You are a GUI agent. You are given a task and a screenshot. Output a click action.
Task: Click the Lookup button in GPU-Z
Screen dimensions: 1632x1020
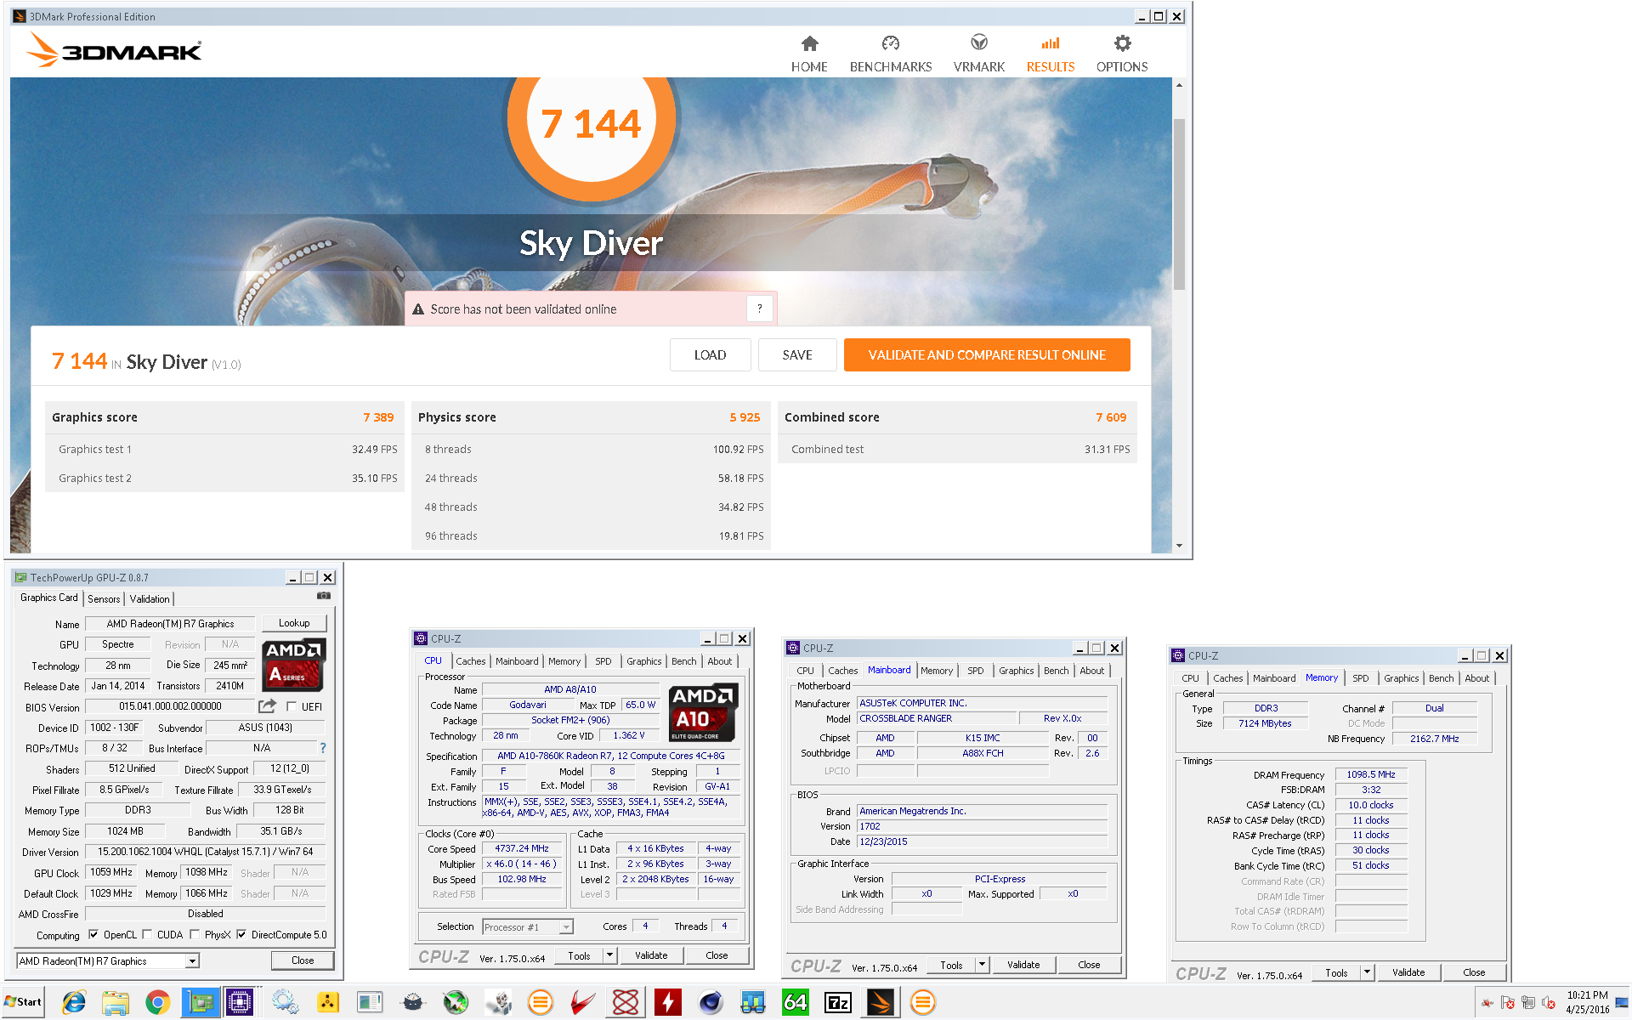tap(294, 623)
